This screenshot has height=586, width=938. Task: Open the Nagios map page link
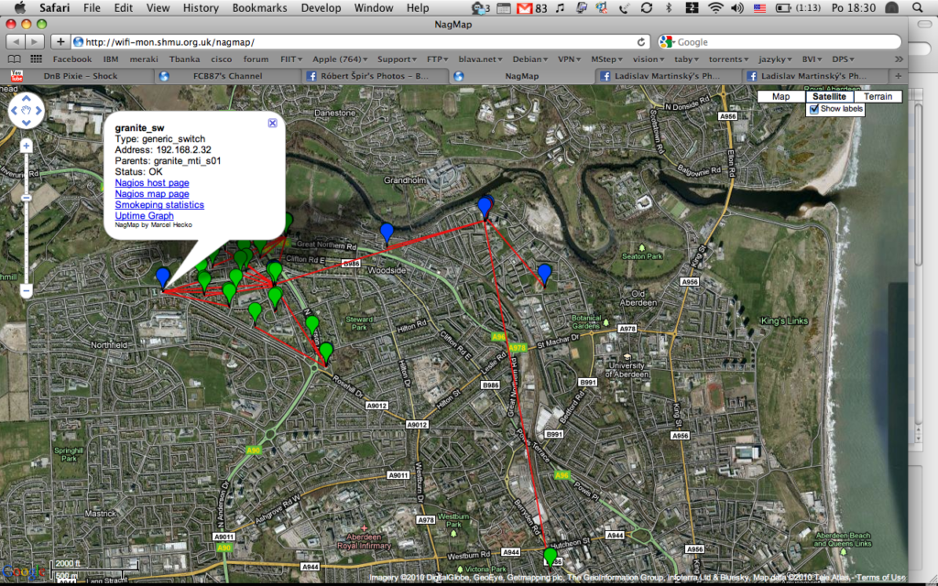point(152,194)
